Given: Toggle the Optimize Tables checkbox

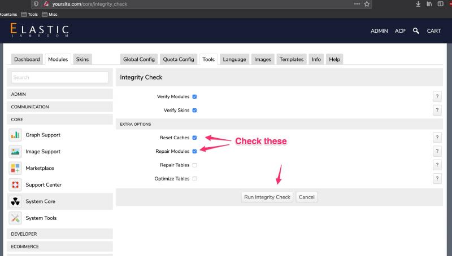Looking at the screenshot, I should click(194, 179).
